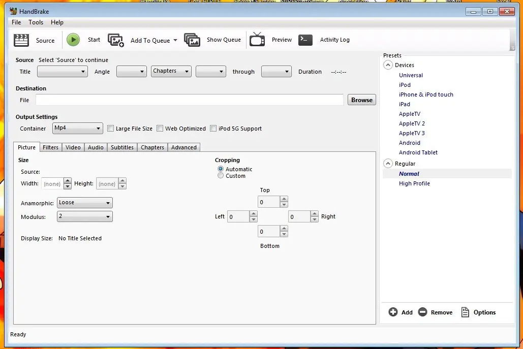This screenshot has height=349, width=523.
Task: Click the Add To Queue picture icon
Action: [116, 40]
